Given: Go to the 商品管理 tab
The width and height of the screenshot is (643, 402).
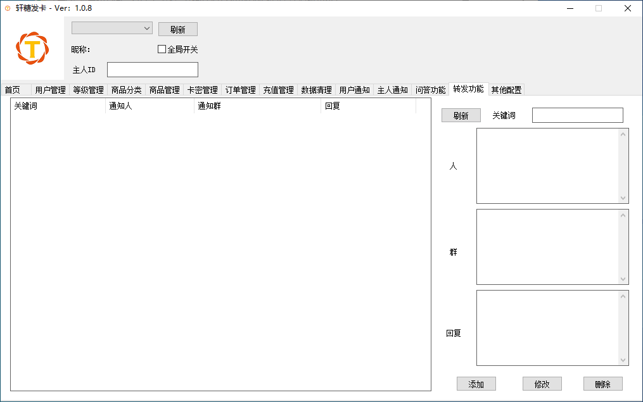Looking at the screenshot, I should tap(165, 90).
